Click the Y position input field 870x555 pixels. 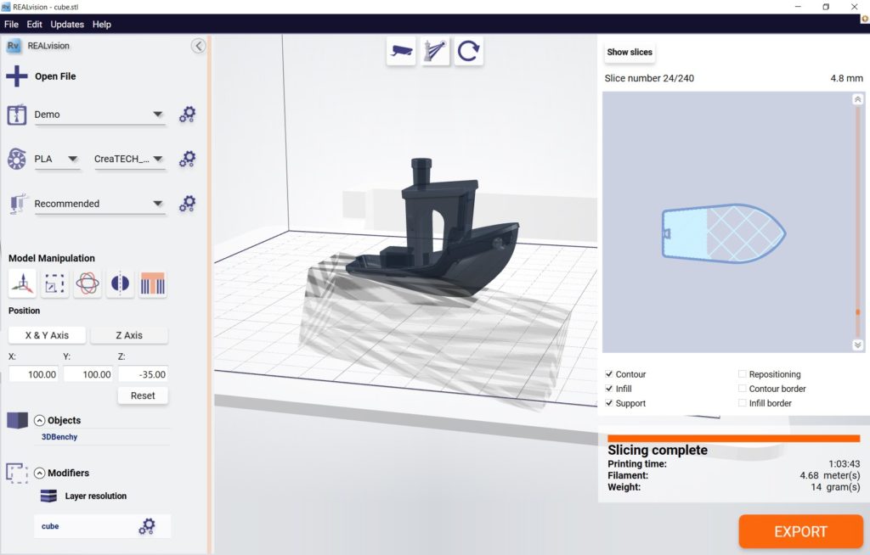point(88,374)
